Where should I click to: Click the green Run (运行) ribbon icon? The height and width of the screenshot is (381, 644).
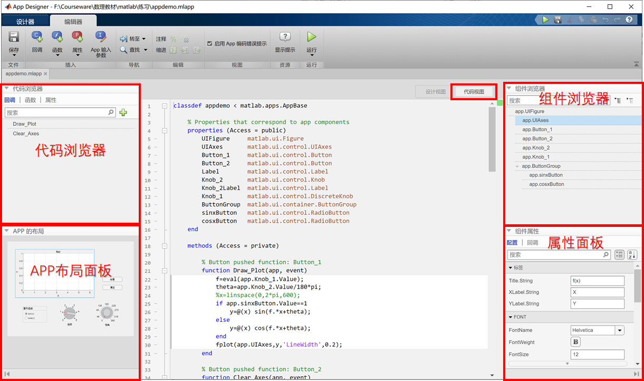click(x=312, y=37)
